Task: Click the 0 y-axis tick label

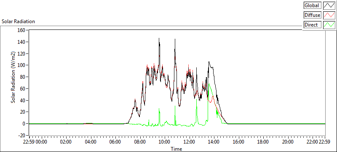Action: click(x=24, y=124)
